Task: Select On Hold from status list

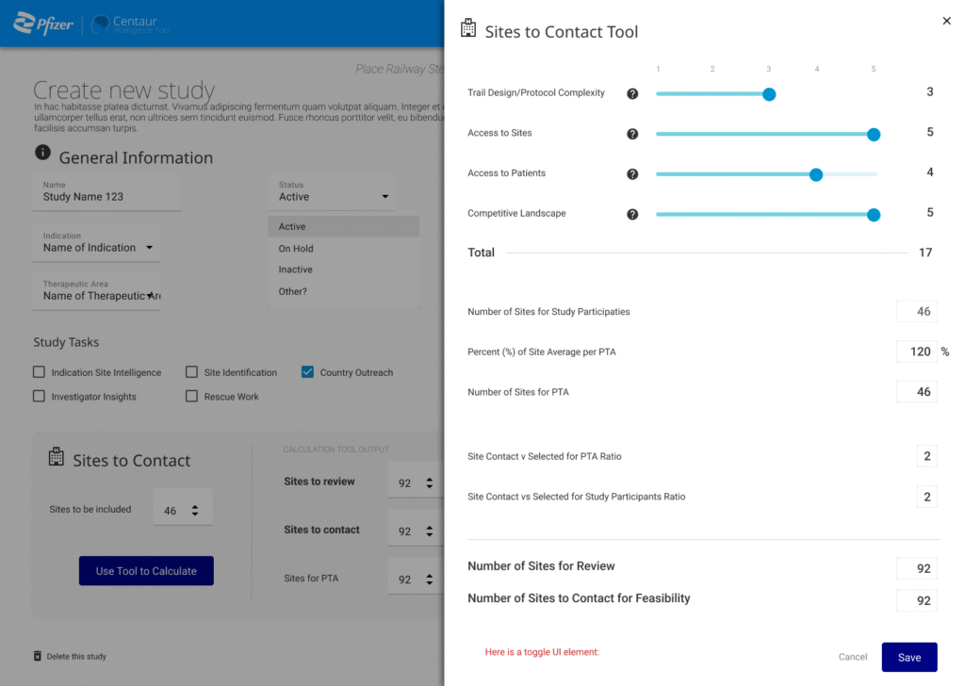Action: coord(296,249)
